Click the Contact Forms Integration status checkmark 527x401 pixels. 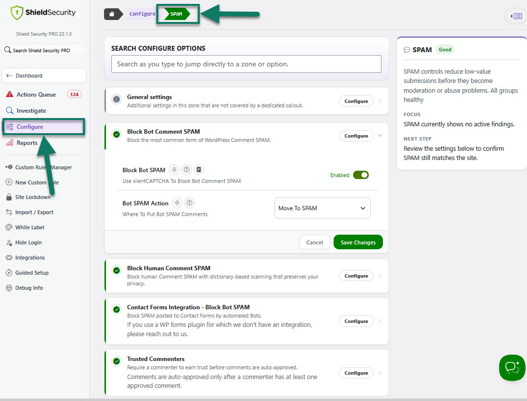116,309
